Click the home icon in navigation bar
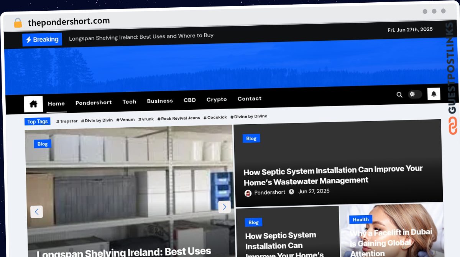The width and height of the screenshot is (460, 257). [33, 104]
